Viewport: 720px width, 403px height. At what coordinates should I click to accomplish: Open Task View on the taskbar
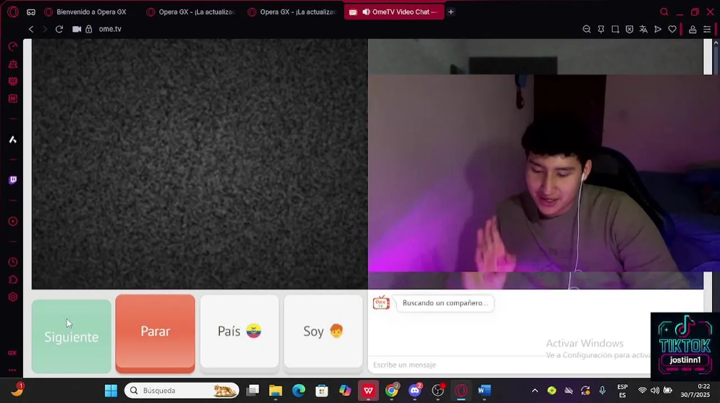coord(253,391)
